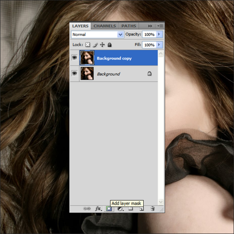Viewport: 234px width, 234px height.
Task: Create new fill or adjustment layer
Action: 120,209
